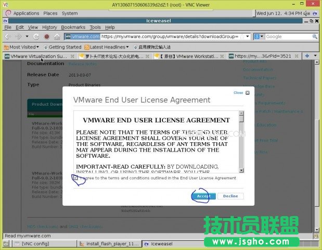Open the File menu
Image resolution: width=322 pixels, height=250 pixels.
8,27
